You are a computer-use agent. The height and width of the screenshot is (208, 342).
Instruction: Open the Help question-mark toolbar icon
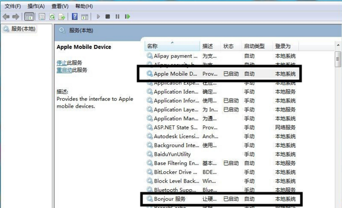click(x=75, y=16)
